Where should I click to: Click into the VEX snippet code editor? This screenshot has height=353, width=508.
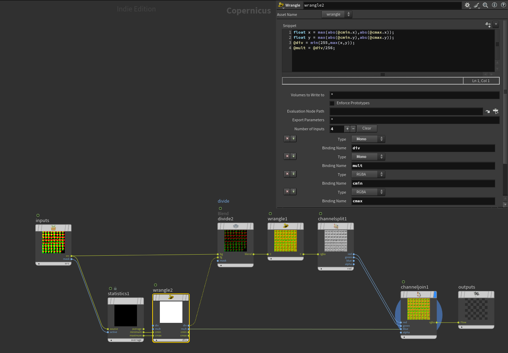coord(393,51)
